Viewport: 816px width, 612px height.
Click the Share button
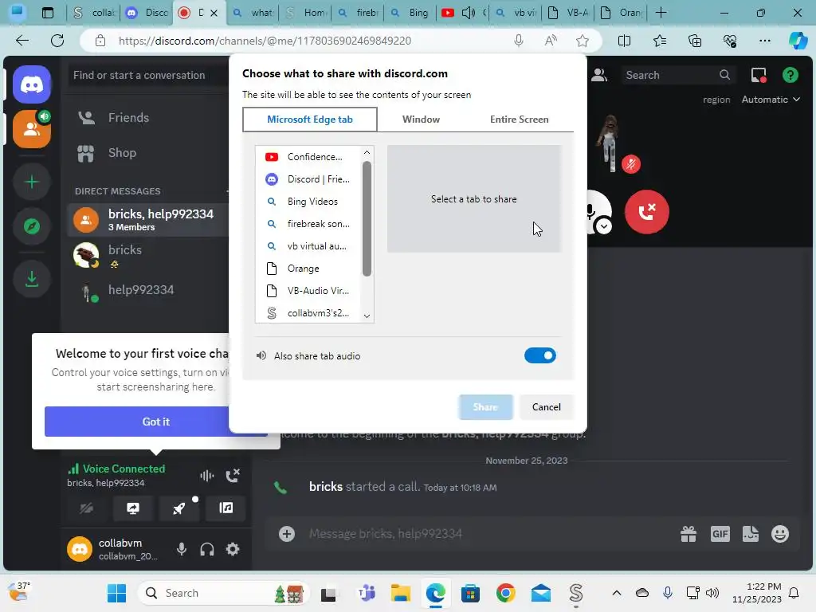[x=485, y=407]
